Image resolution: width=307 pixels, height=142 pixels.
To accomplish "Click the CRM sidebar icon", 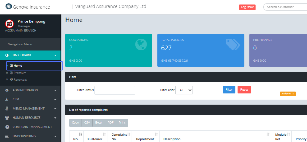I will pyautogui.click(x=7, y=99).
